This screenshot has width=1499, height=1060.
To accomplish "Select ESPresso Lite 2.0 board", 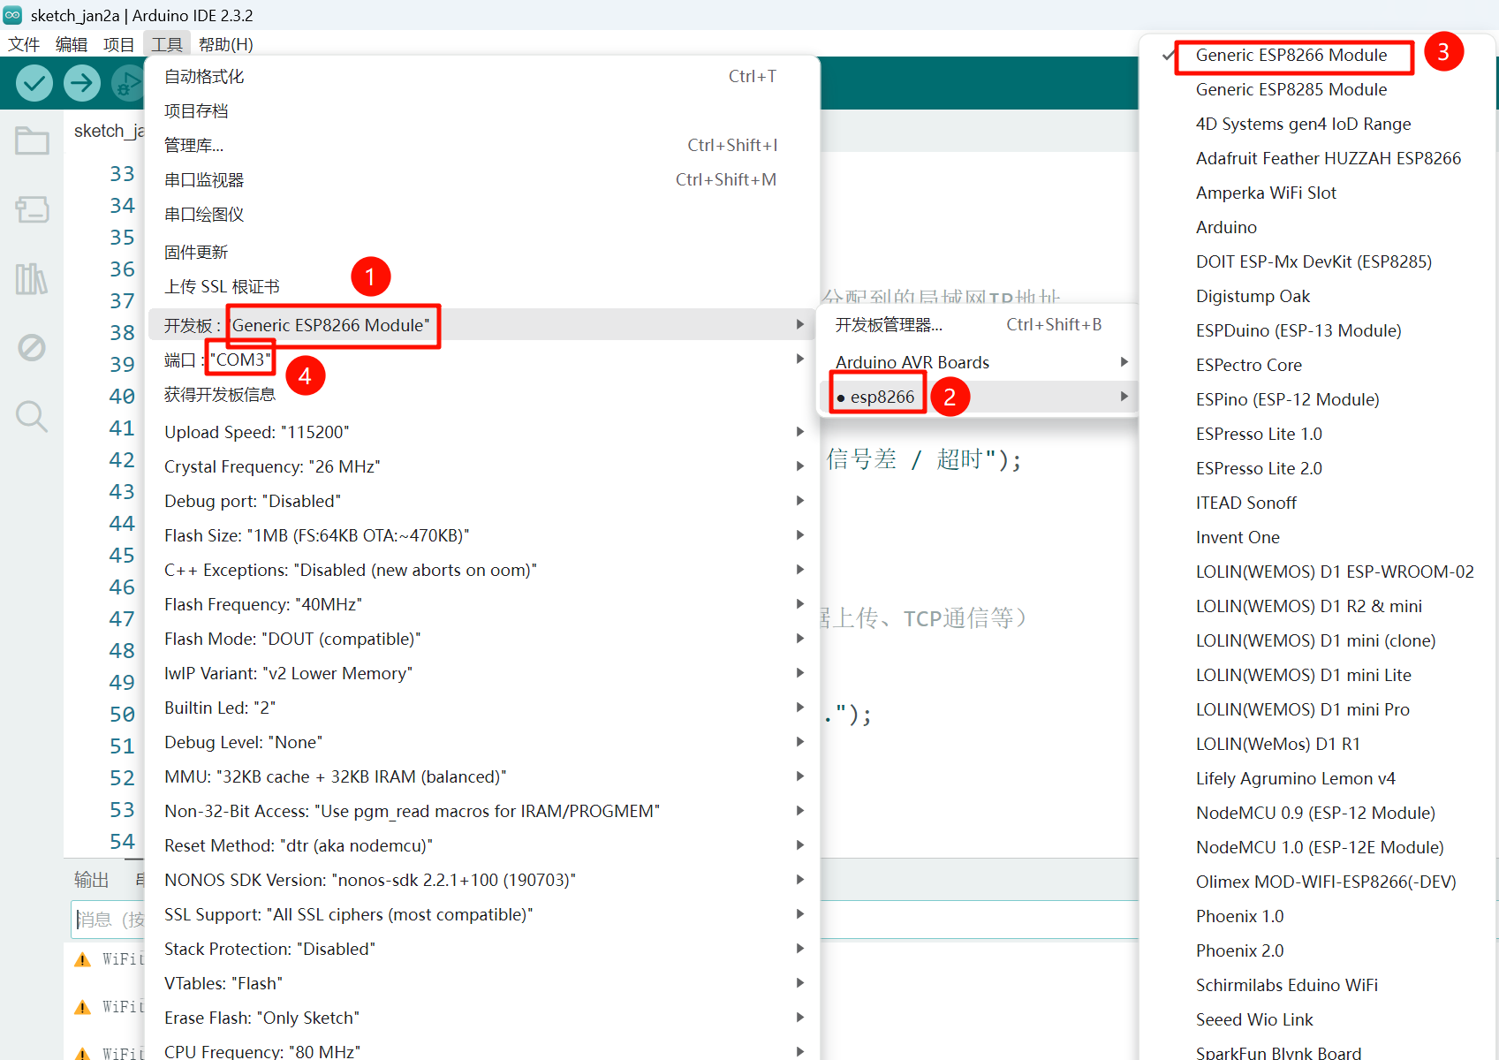I will click(1317, 468).
